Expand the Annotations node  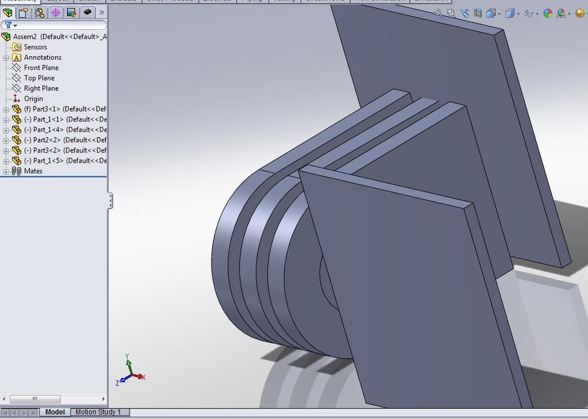(x=6, y=58)
